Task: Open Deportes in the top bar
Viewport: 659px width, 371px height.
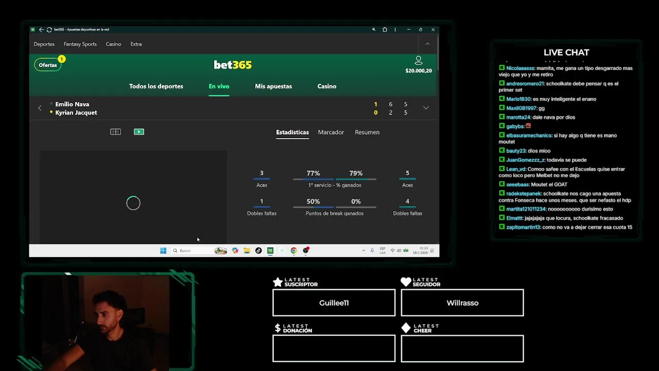Action: (44, 44)
